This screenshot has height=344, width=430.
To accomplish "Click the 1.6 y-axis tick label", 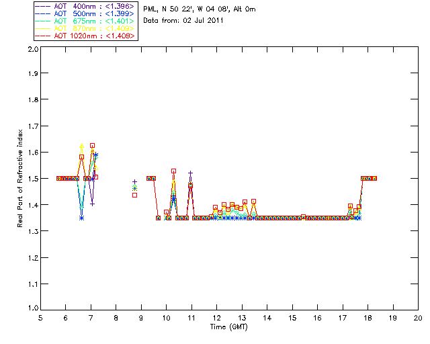I will tap(33, 153).
